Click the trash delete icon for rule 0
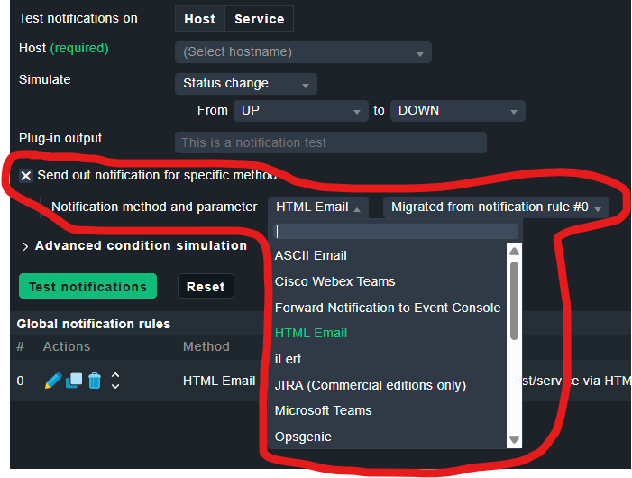 (95, 381)
